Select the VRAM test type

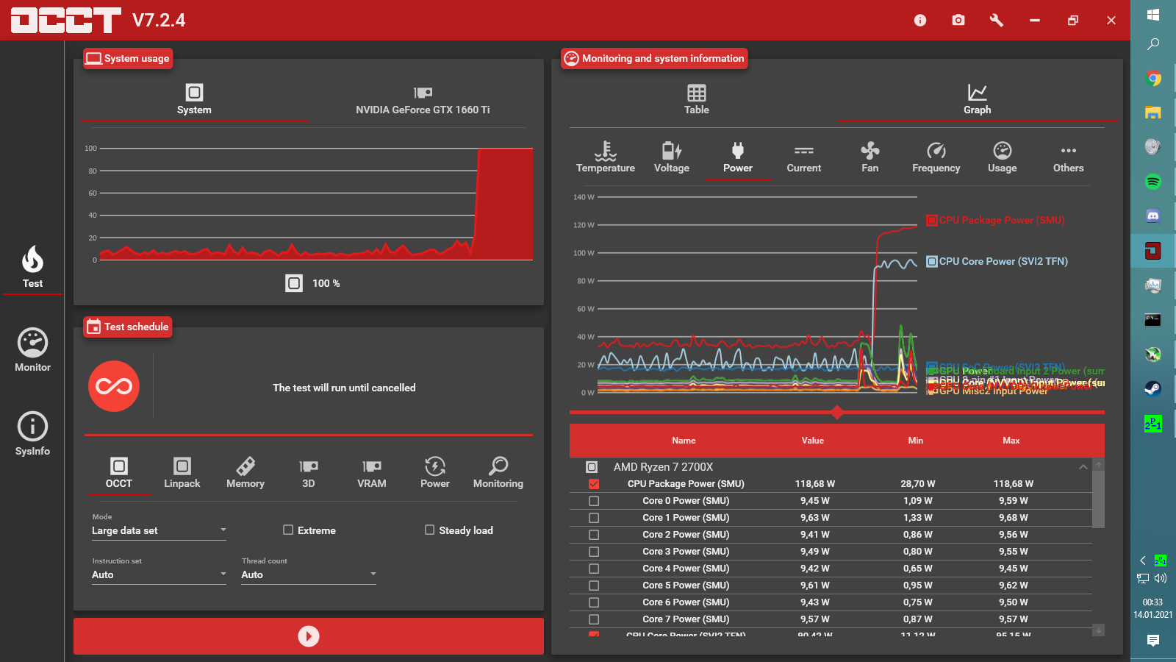pyautogui.click(x=372, y=473)
